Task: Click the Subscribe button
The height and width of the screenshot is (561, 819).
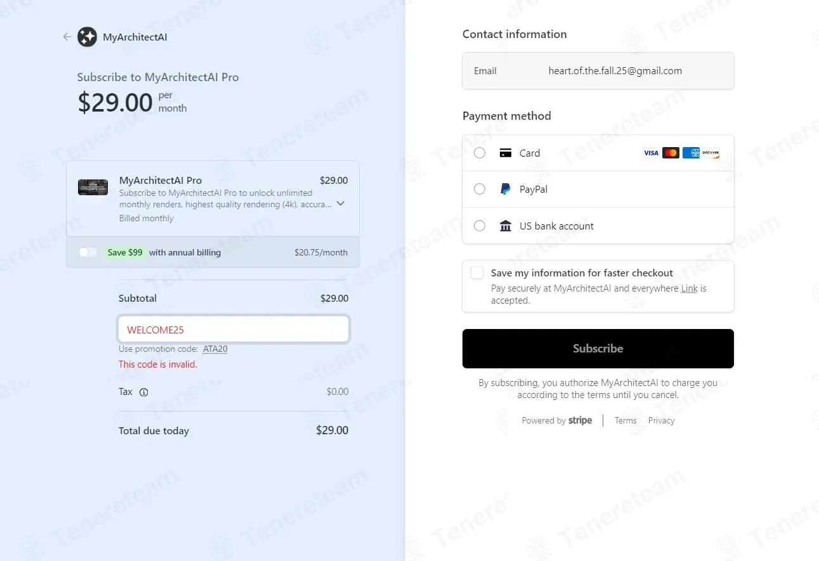Action: (598, 349)
